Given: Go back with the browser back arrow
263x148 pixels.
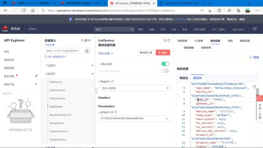Looking at the screenshot, I should tap(6, 11).
